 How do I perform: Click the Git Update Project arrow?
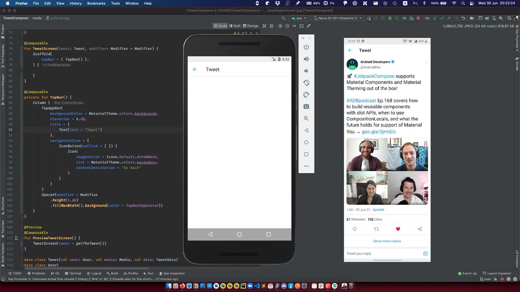coord(435,18)
